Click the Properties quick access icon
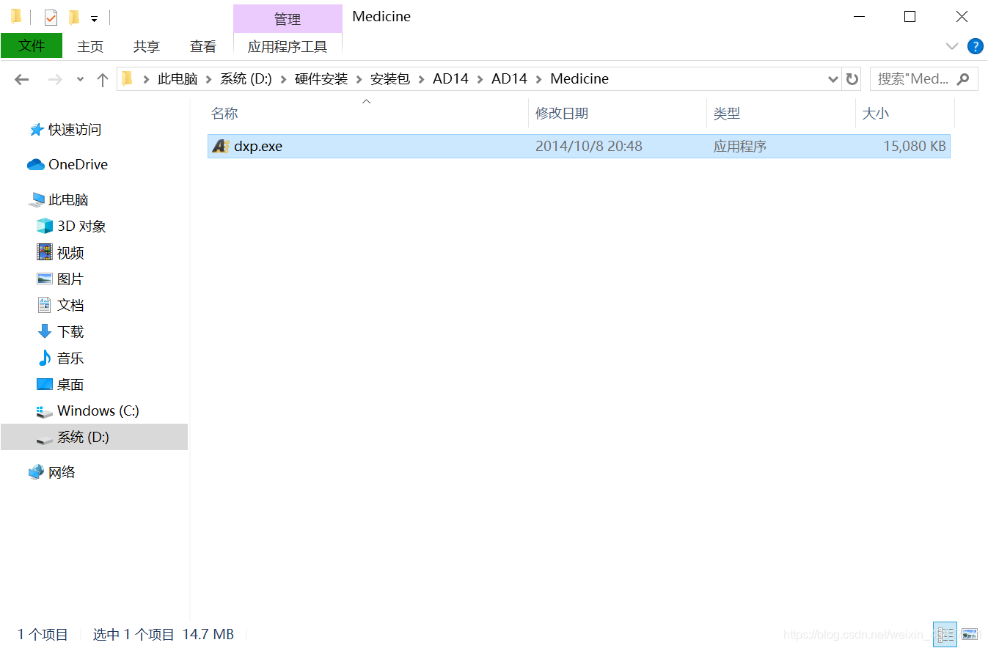The width and height of the screenshot is (988, 648). click(51, 17)
